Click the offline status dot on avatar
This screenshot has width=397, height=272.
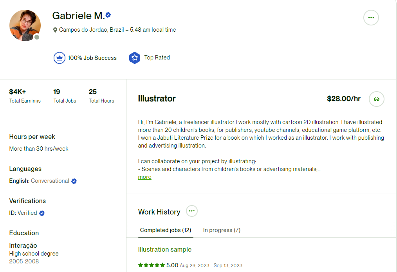pos(37,37)
